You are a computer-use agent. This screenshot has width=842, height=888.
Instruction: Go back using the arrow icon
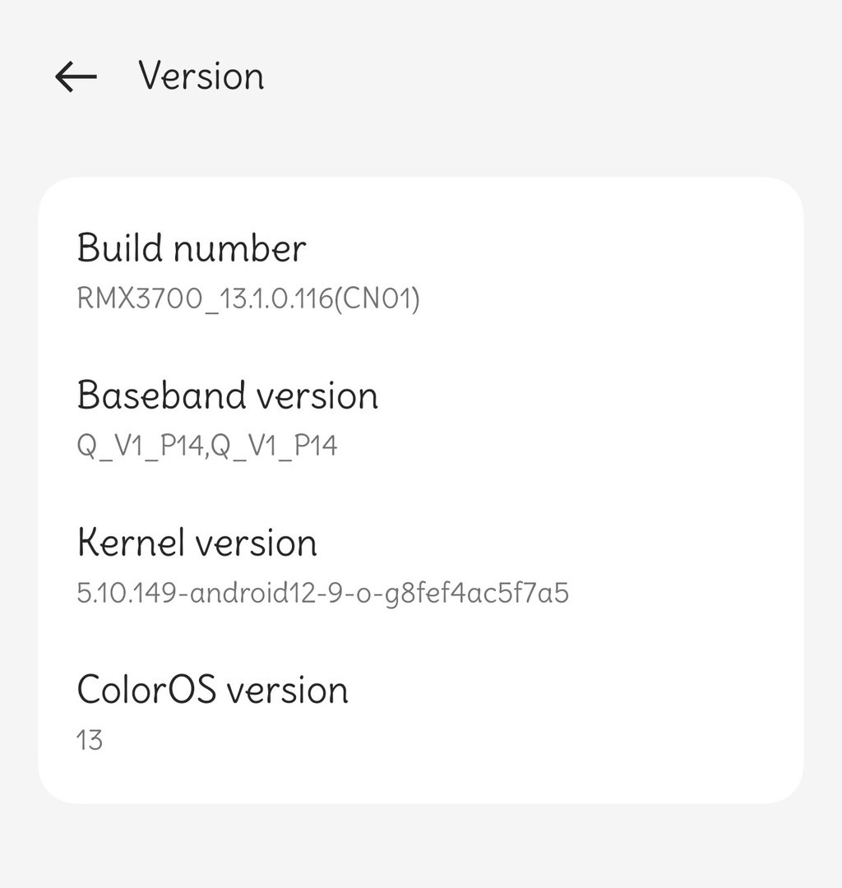pos(76,76)
